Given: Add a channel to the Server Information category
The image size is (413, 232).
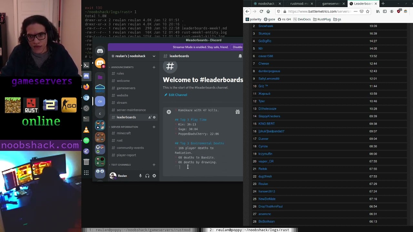Looking at the screenshot, I should (x=154, y=127).
